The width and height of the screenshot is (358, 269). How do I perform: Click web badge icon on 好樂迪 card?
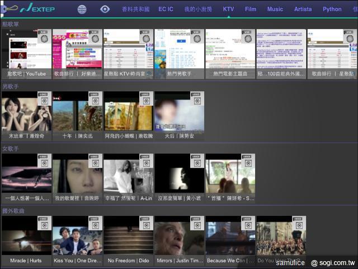[95, 36]
